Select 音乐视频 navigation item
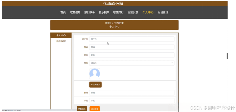 click(104, 12)
